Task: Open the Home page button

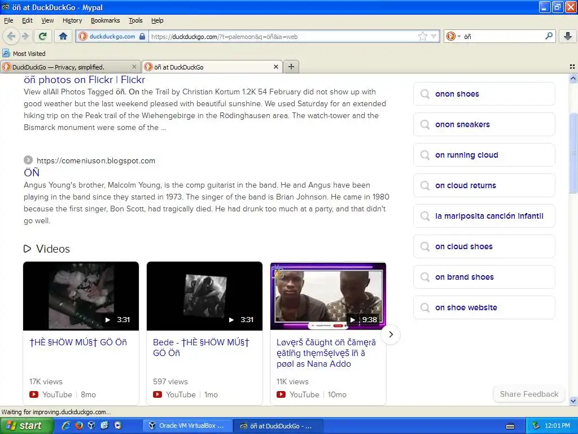Action: [x=63, y=36]
